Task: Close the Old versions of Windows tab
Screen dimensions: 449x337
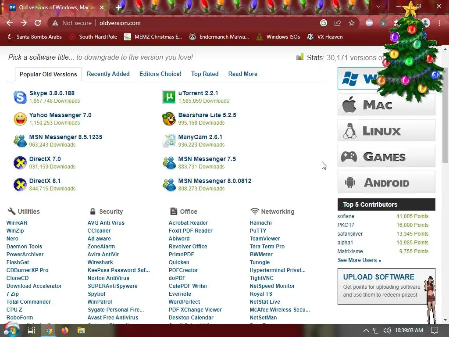Action: pyautogui.click(x=102, y=7)
